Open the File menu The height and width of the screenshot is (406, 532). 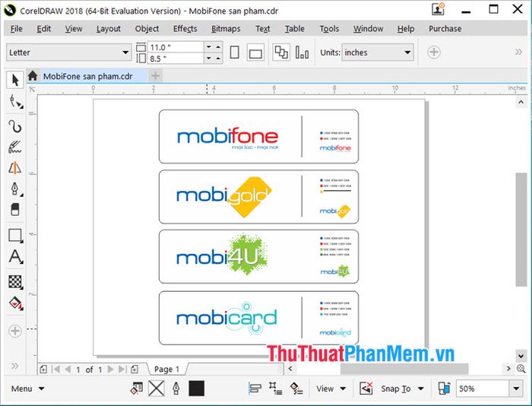pos(16,29)
